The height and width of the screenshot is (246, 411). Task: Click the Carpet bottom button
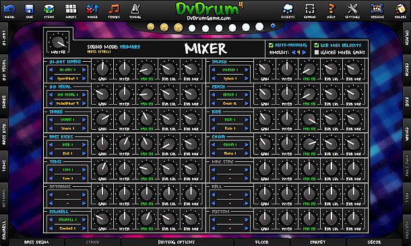pos(318,243)
